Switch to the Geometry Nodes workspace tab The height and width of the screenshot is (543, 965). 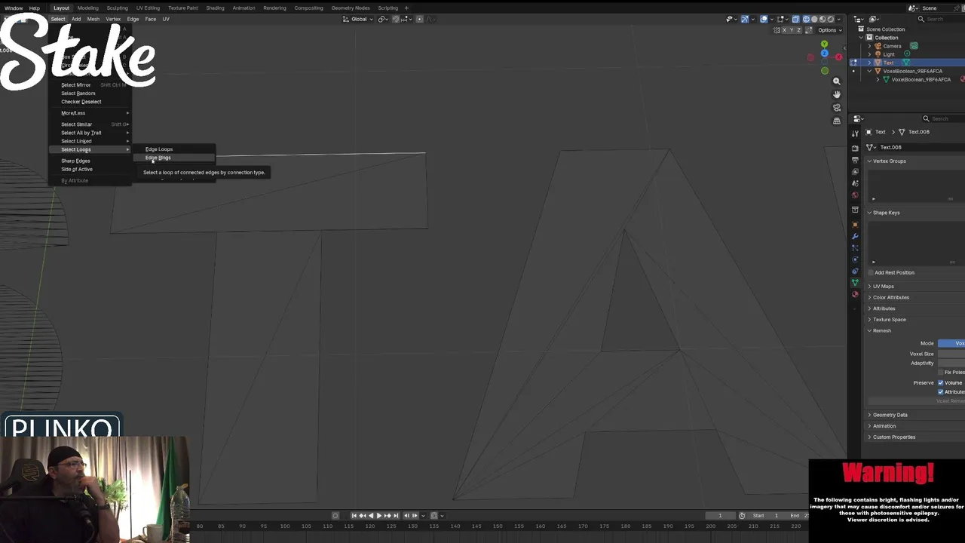point(351,8)
